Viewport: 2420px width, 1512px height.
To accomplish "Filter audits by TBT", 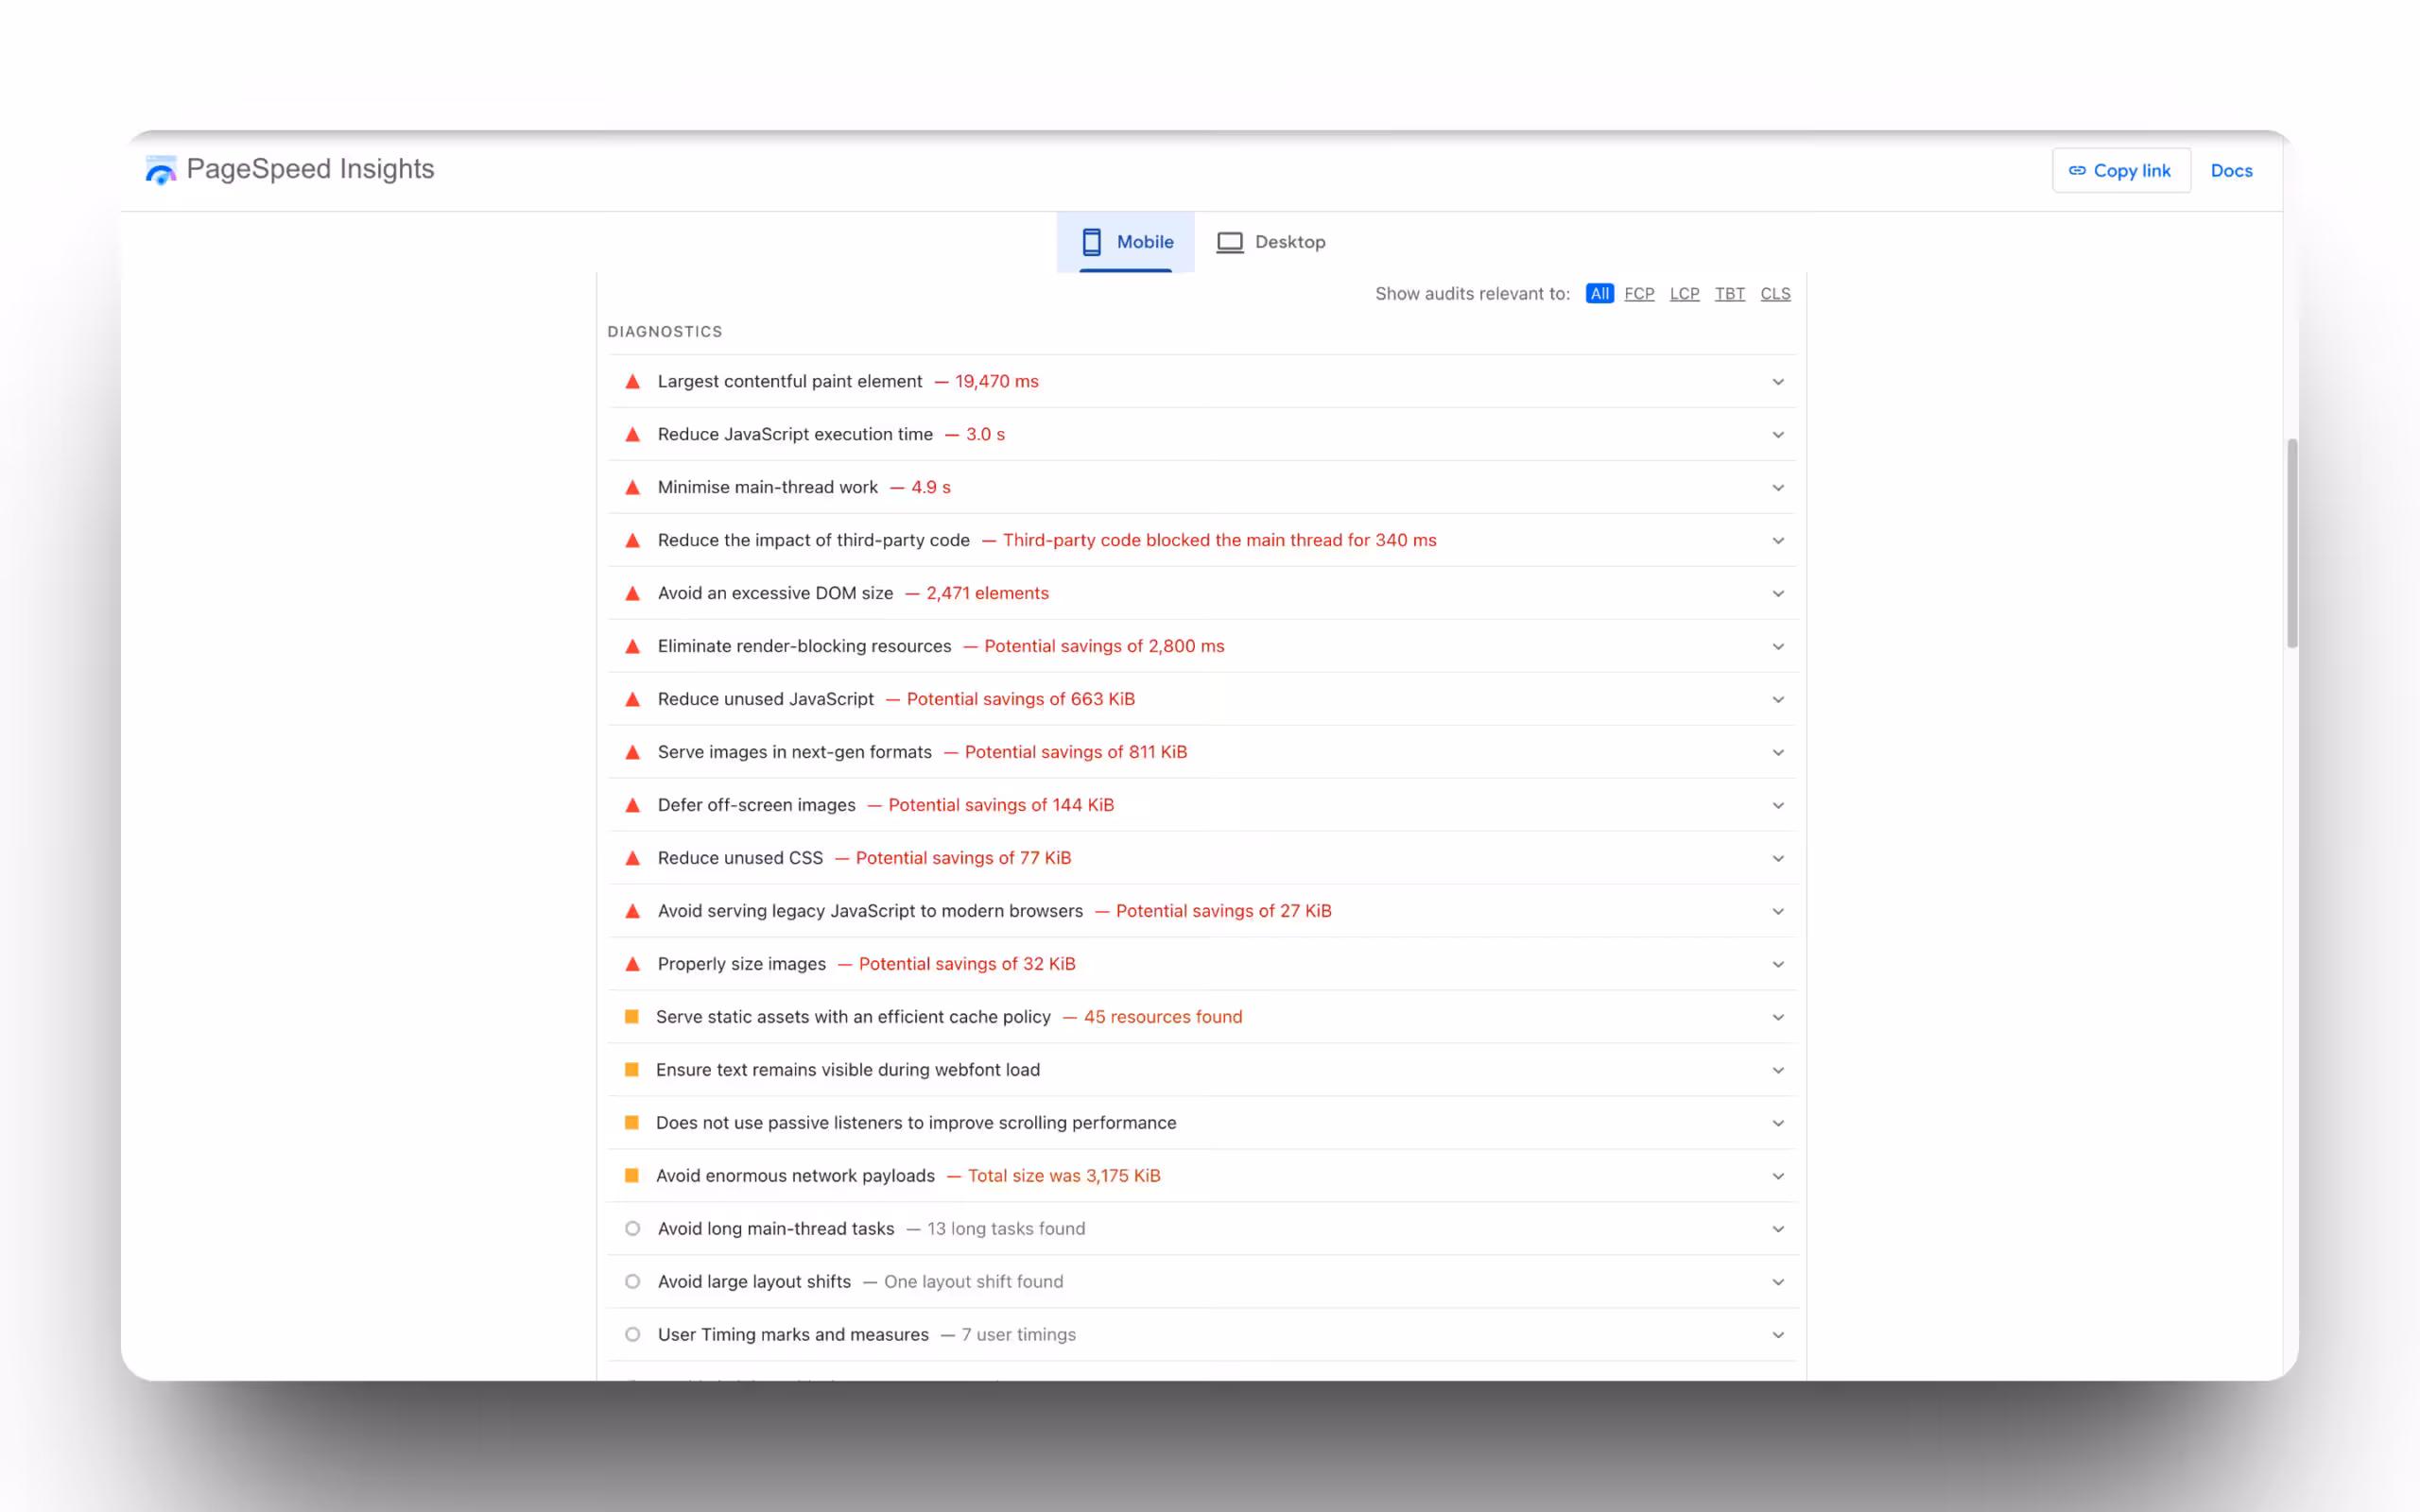I will coord(1729,294).
